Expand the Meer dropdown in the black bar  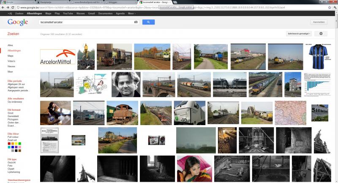pos(131,14)
